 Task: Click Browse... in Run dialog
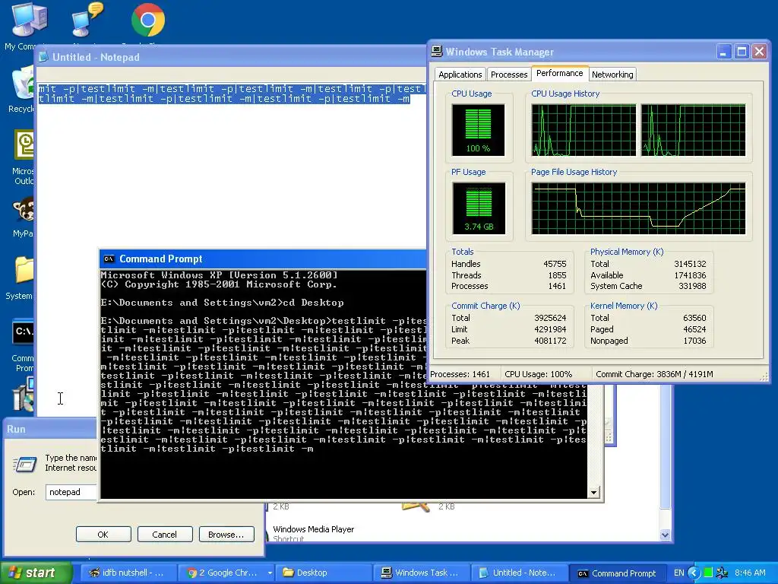pyautogui.click(x=226, y=535)
